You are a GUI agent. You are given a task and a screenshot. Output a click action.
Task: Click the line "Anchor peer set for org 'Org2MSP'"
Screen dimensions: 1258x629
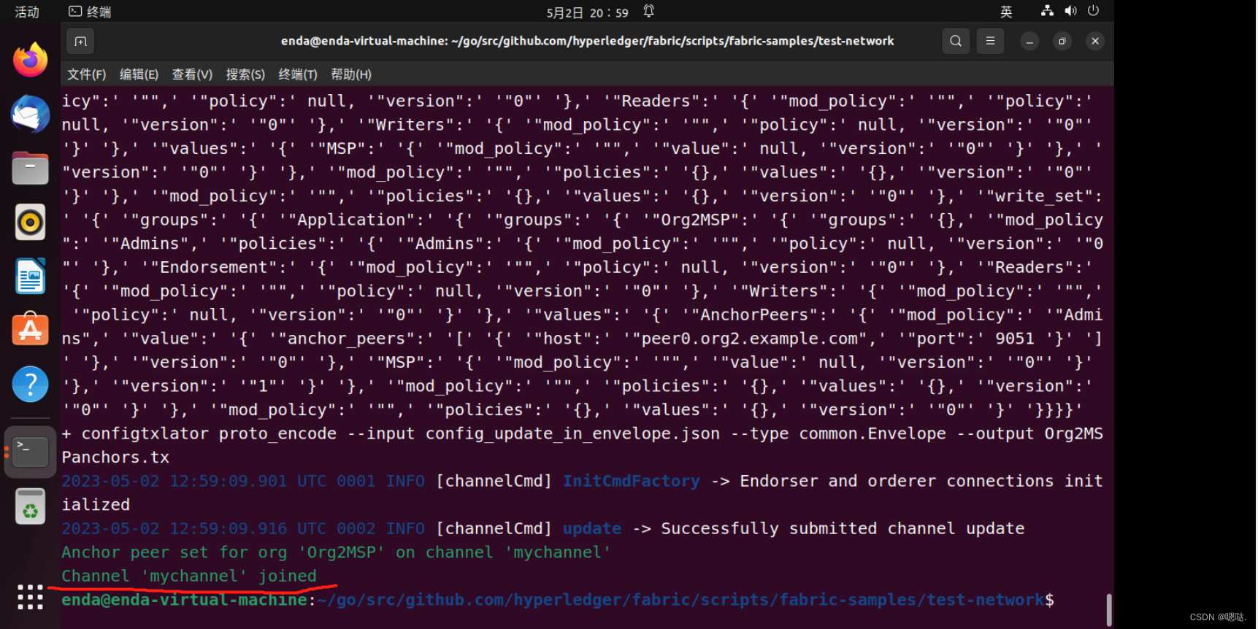[223, 552]
